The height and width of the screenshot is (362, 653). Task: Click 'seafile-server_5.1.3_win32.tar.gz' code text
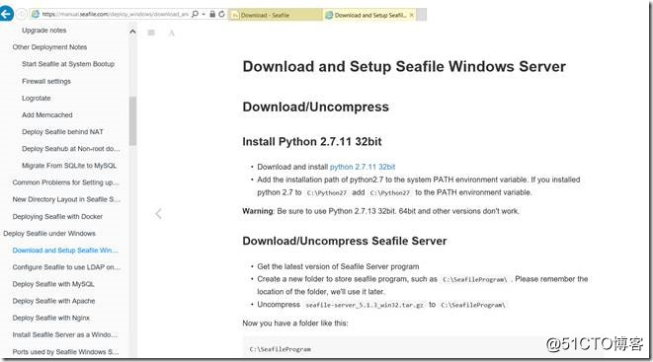[365, 305]
